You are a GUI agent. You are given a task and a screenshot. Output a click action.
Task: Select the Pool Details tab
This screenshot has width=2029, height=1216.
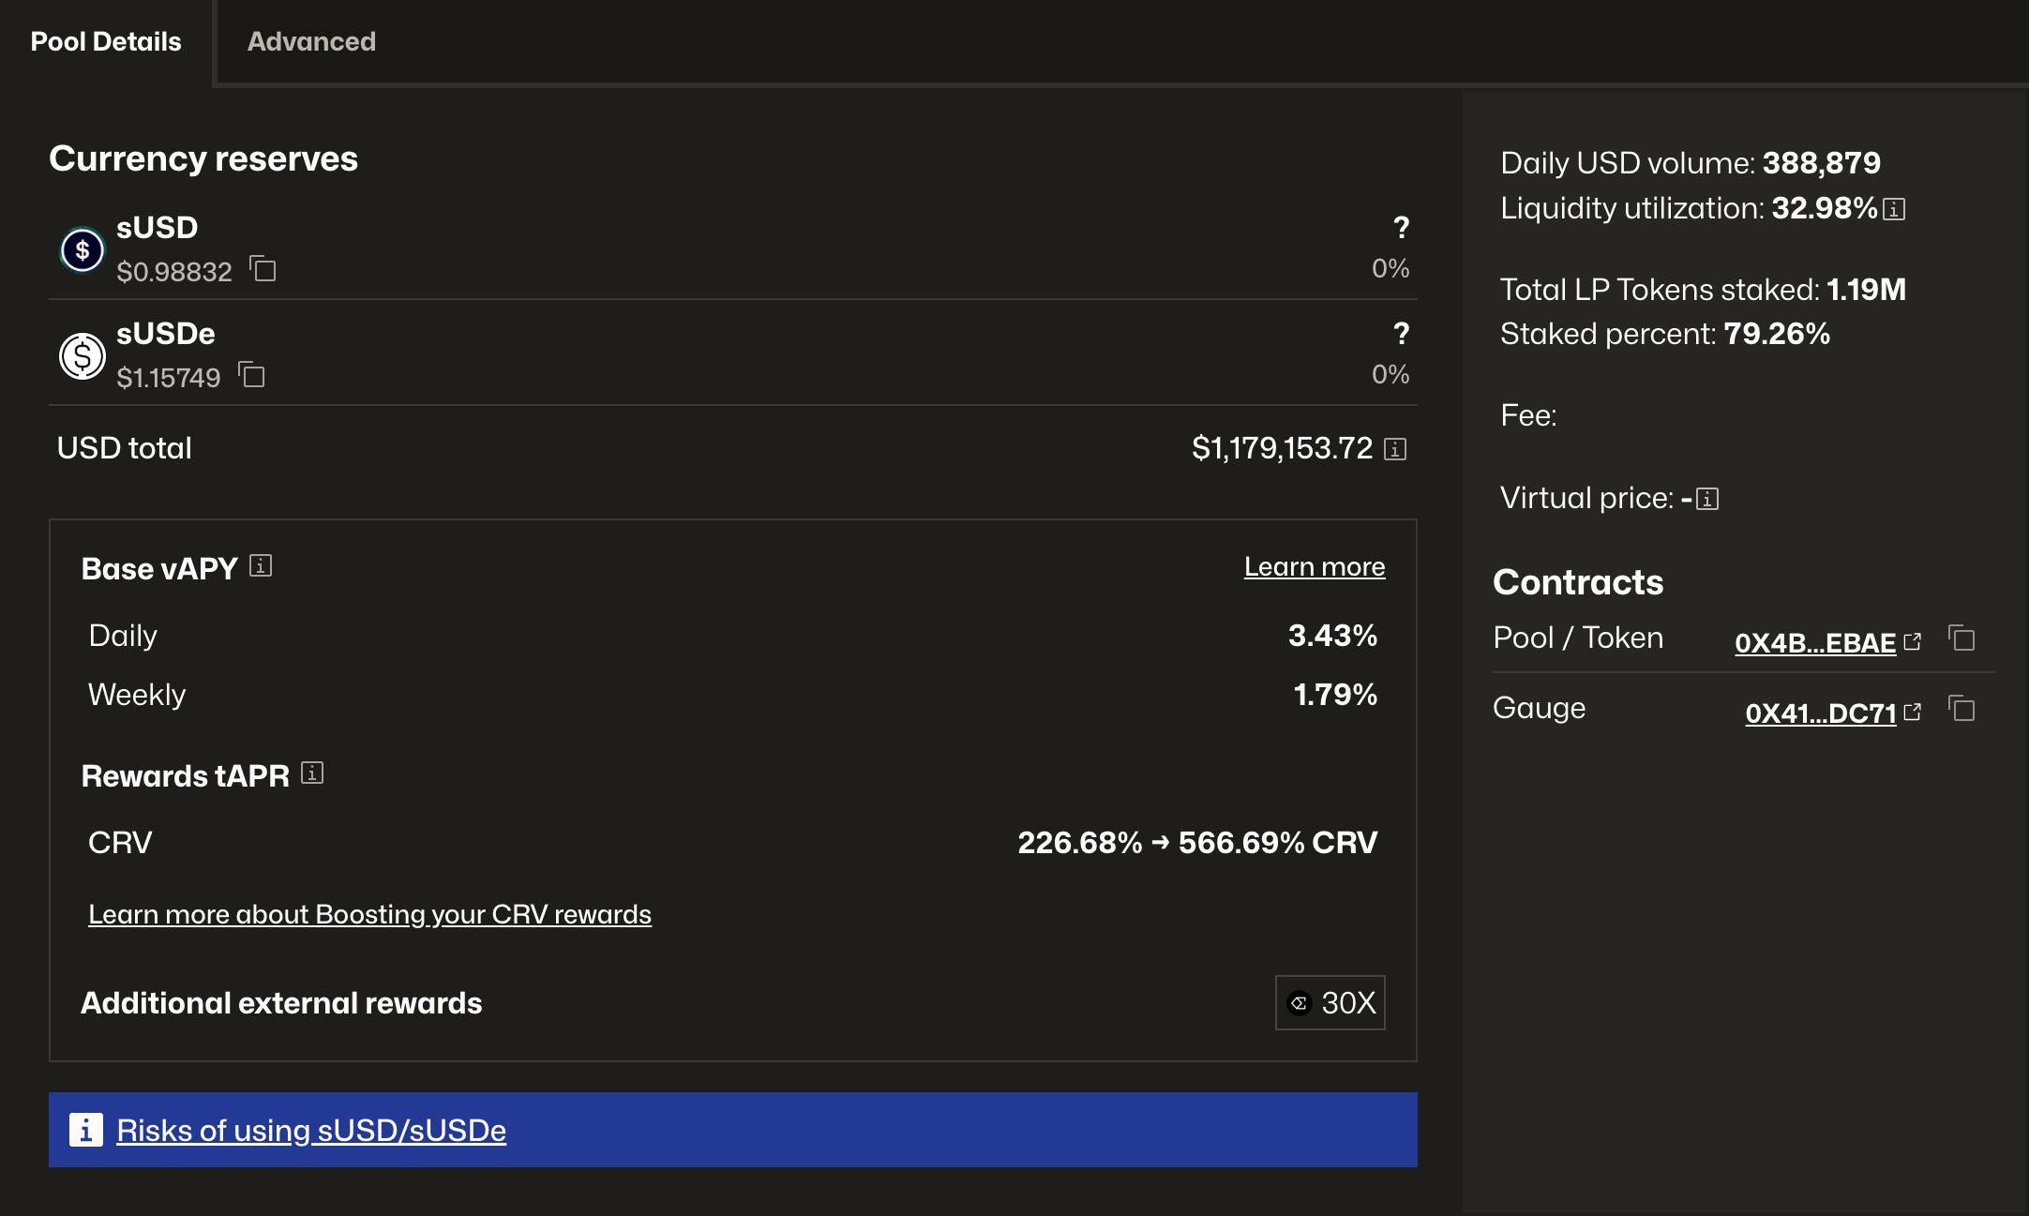(106, 41)
